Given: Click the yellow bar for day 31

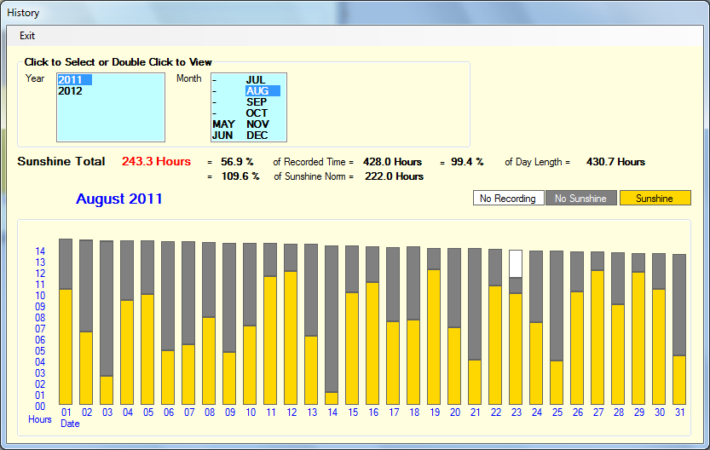Looking at the screenshot, I should click(679, 379).
